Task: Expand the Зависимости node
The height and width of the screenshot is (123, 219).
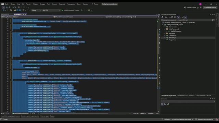Action: point(164,27)
